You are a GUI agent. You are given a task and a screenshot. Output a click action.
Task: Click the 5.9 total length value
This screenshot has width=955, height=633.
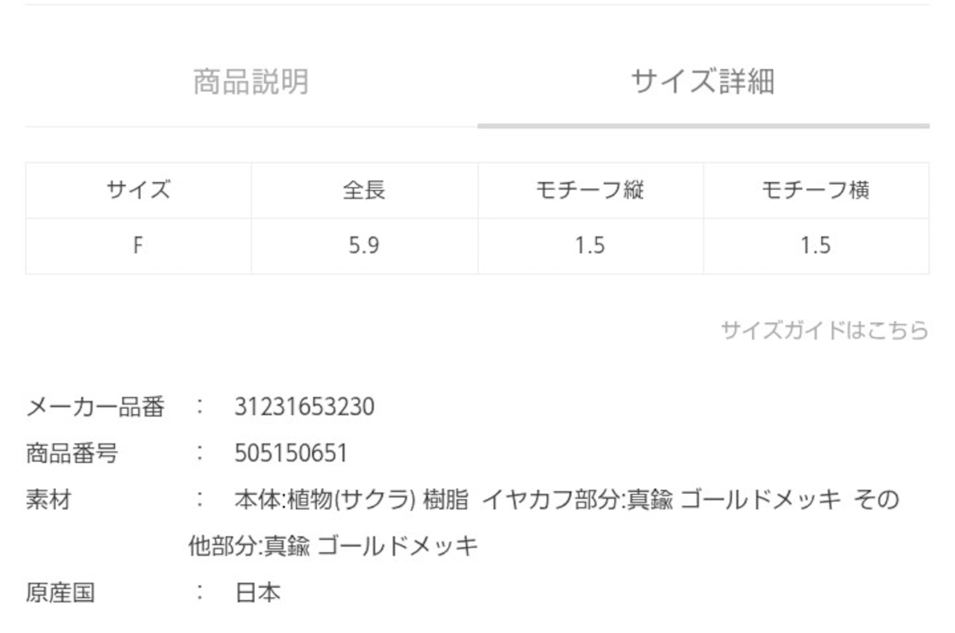[x=364, y=246]
